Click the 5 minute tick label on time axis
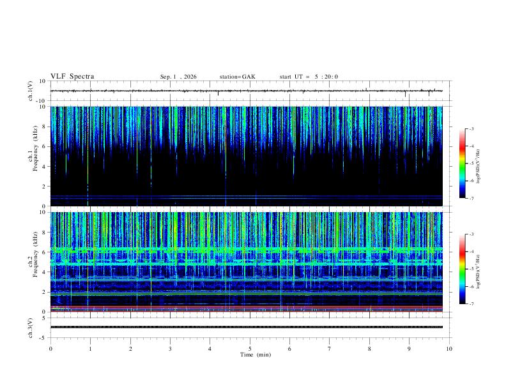 [250, 349]
